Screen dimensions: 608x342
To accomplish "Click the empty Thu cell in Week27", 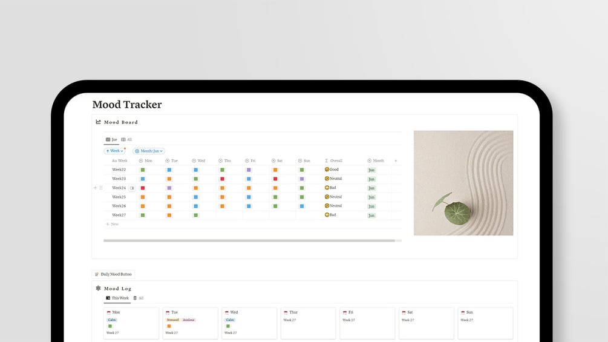I will [229, 215].
